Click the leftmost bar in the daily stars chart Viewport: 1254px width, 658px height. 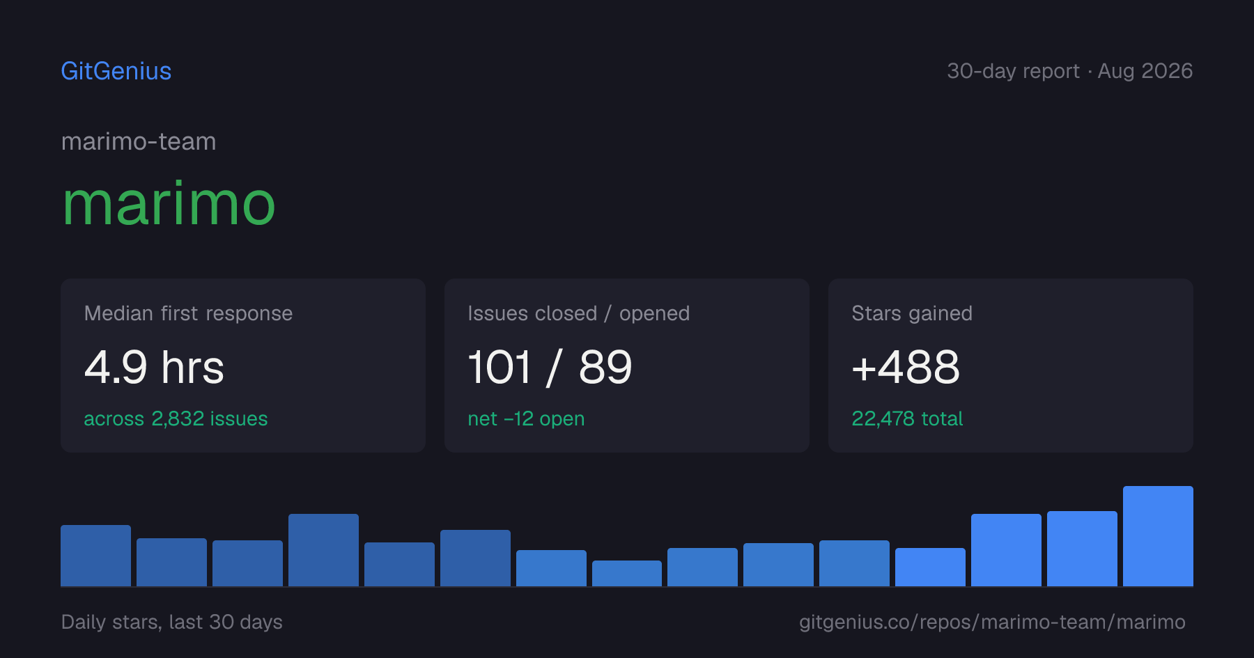tap(95, 556)
